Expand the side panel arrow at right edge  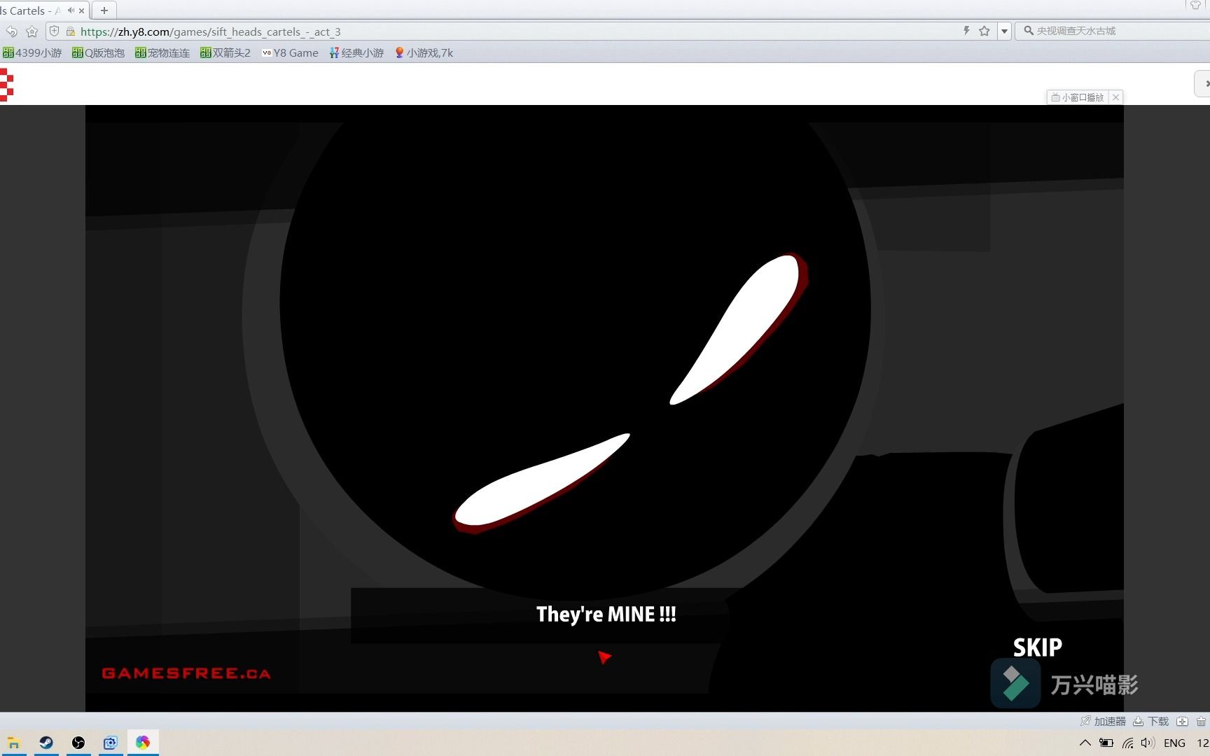[x=1203, y=84]
